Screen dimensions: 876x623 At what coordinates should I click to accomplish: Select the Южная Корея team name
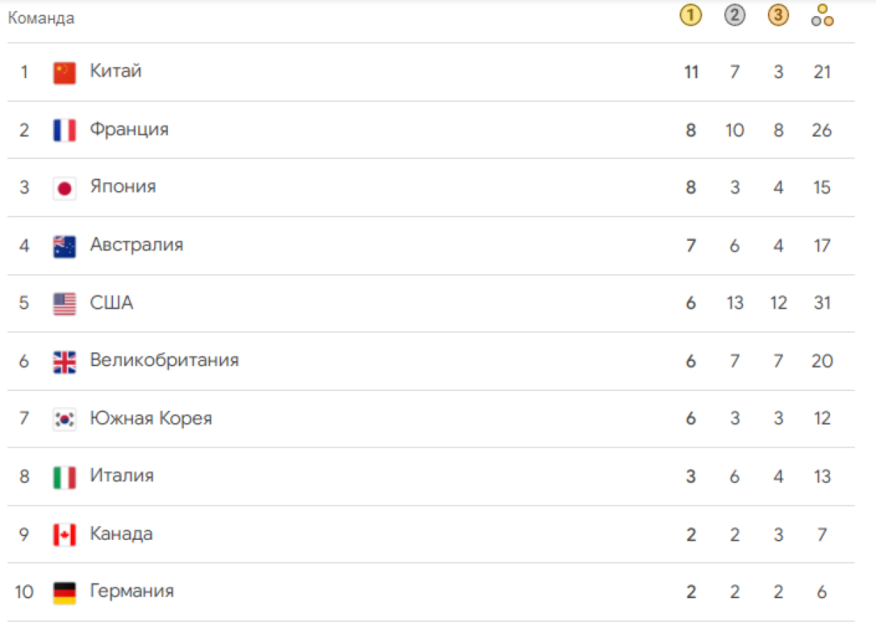point(151,419)
